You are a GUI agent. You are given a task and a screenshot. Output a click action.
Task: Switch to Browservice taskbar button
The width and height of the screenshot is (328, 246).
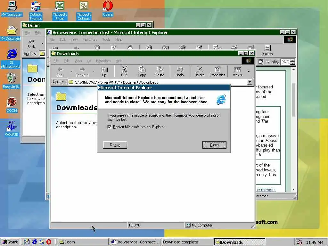click(135, 242)
